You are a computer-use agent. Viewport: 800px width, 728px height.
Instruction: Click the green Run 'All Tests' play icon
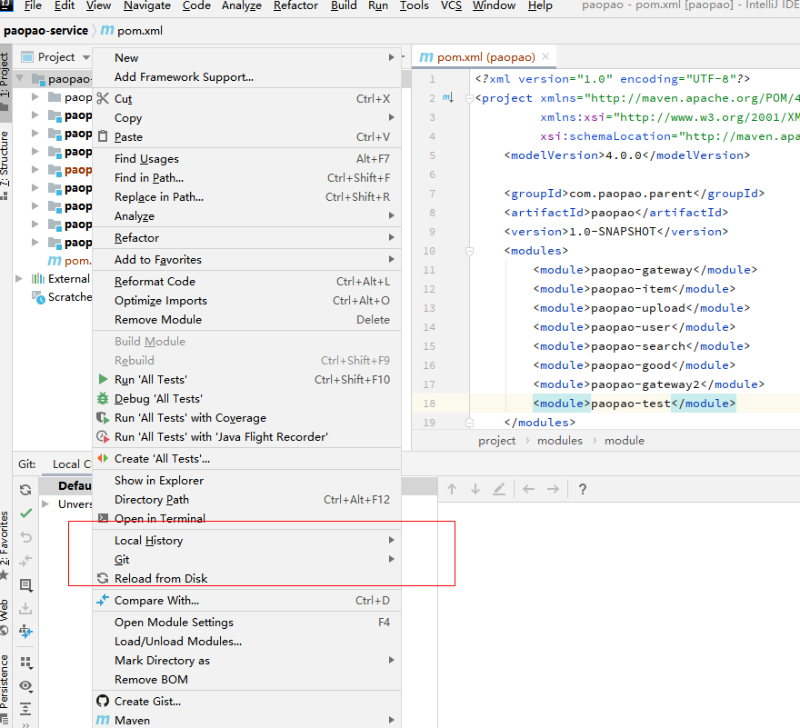tap(103, 379)
